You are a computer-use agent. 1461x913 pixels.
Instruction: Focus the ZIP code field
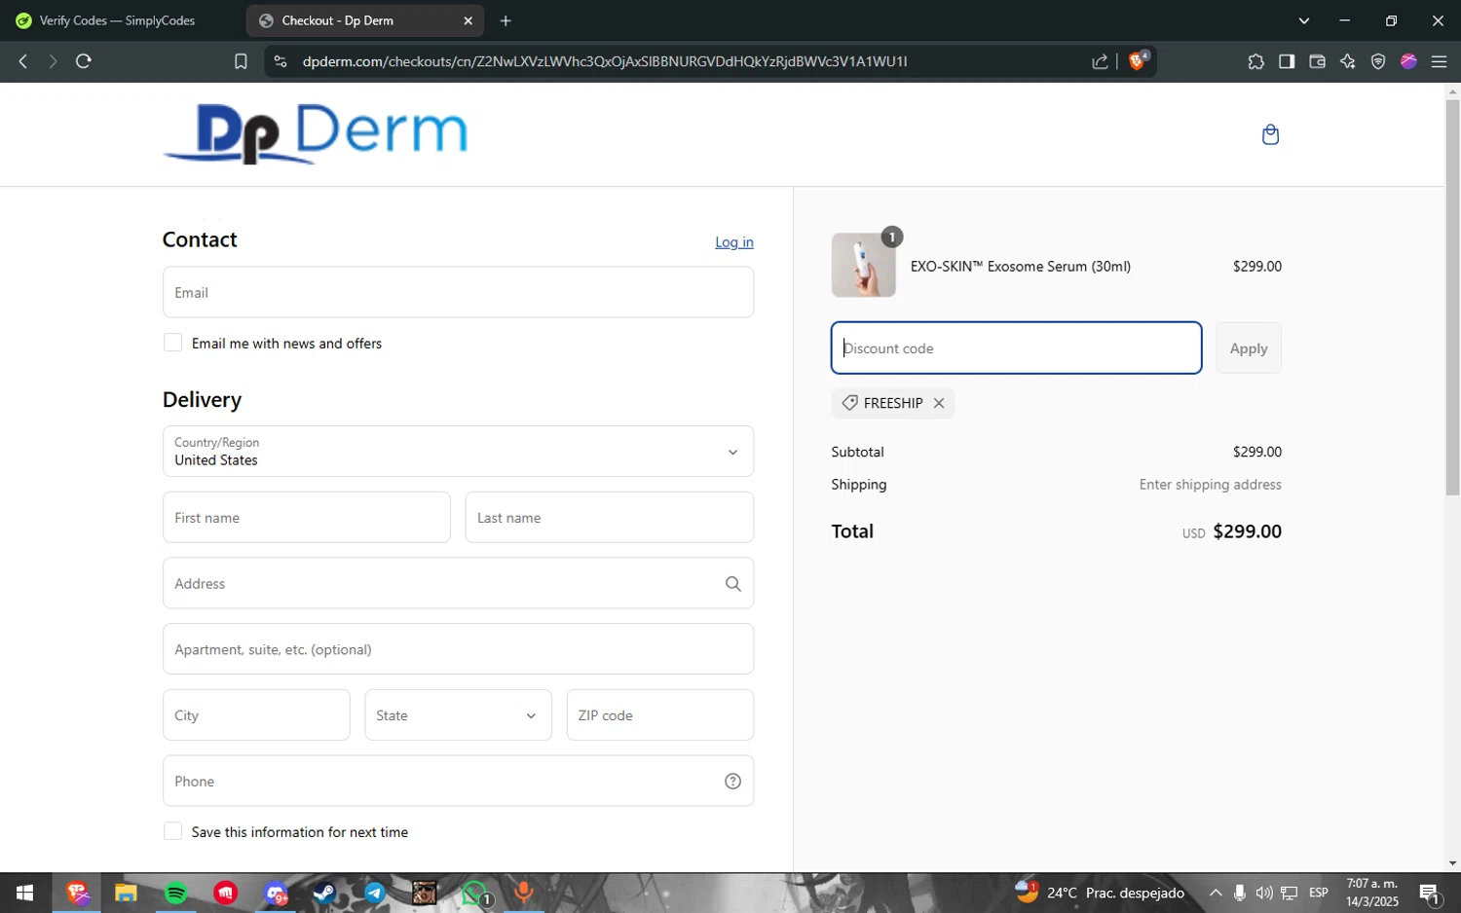pyautogui.click(x=660, y=715)
